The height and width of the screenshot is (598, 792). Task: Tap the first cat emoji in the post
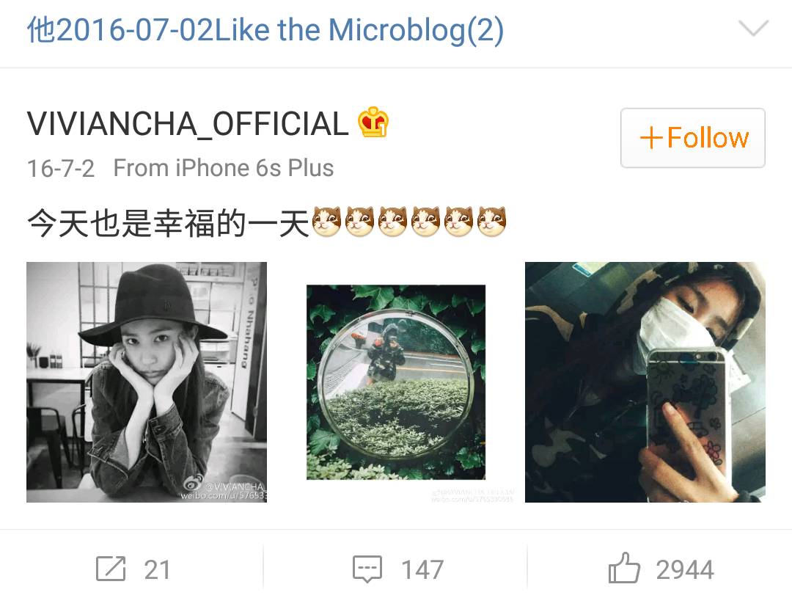326,222
